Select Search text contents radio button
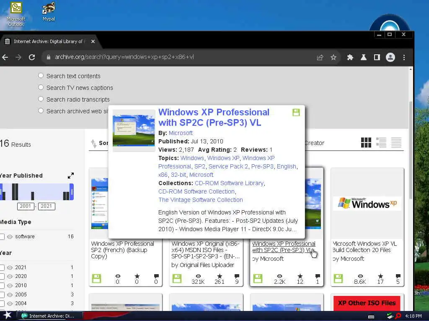 [x=41, y=76]
